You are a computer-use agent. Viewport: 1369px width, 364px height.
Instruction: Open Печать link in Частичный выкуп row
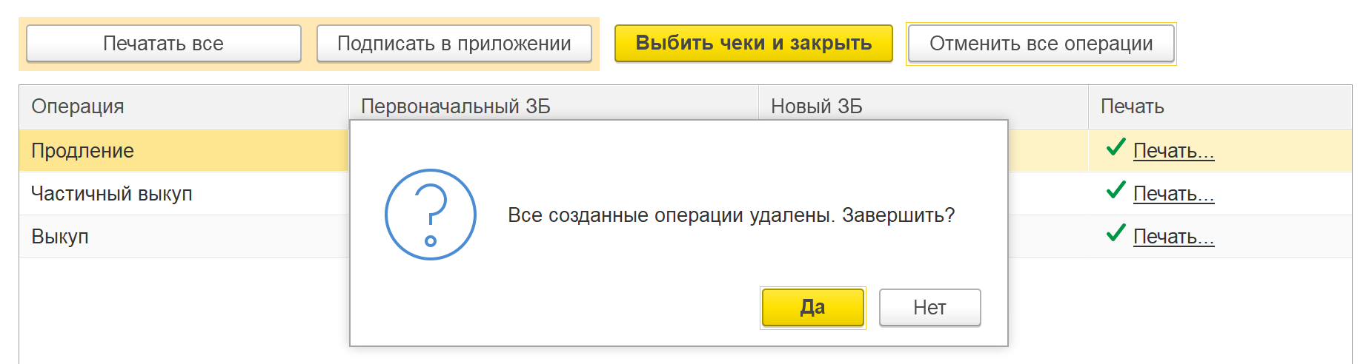[1173, 194]
